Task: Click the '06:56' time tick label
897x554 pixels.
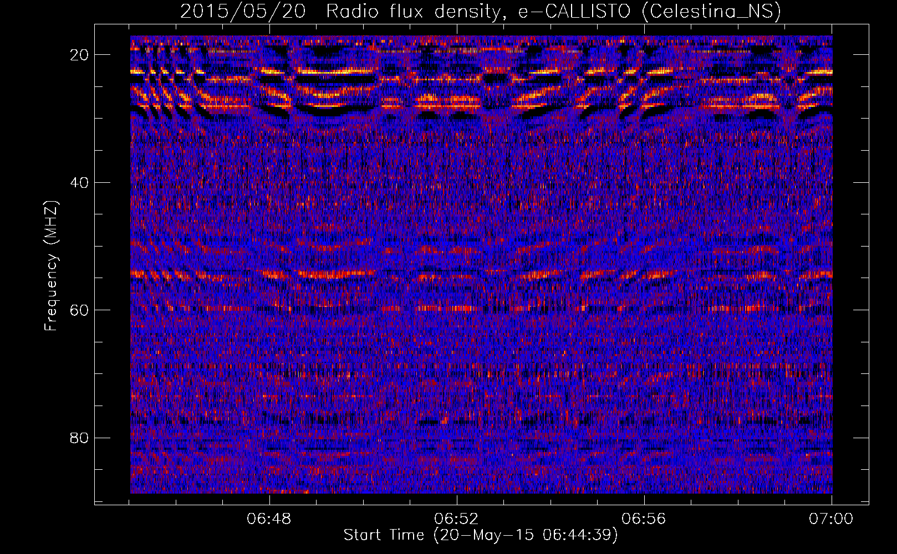Action: (x=644, y=519)
